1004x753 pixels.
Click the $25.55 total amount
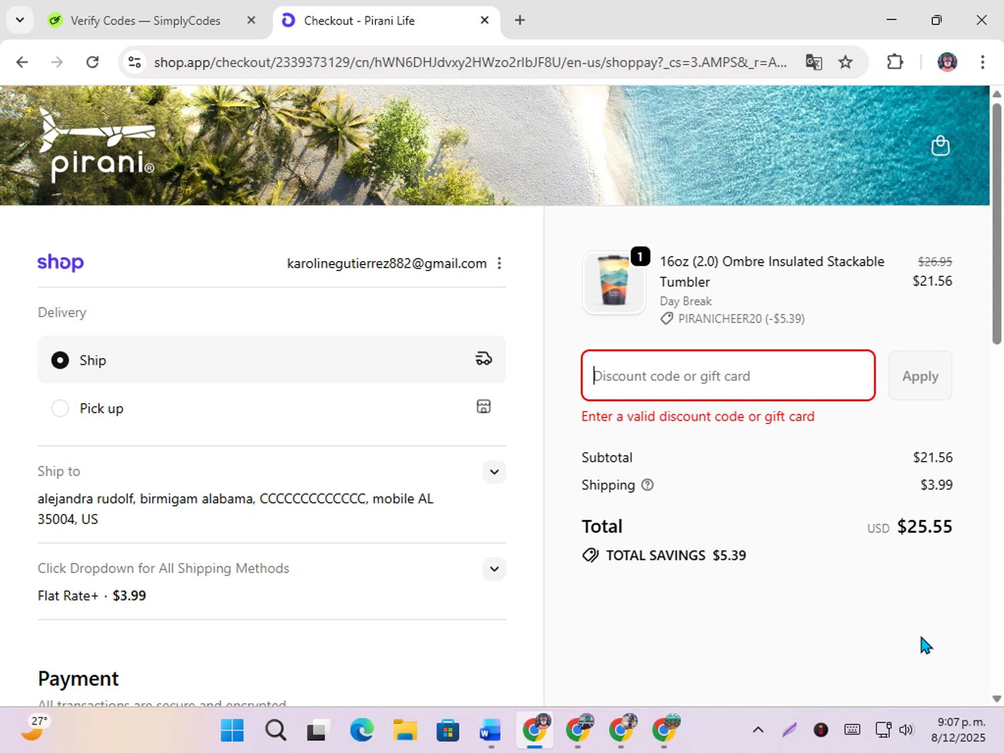pyautogui.click(x=924, y=527)
